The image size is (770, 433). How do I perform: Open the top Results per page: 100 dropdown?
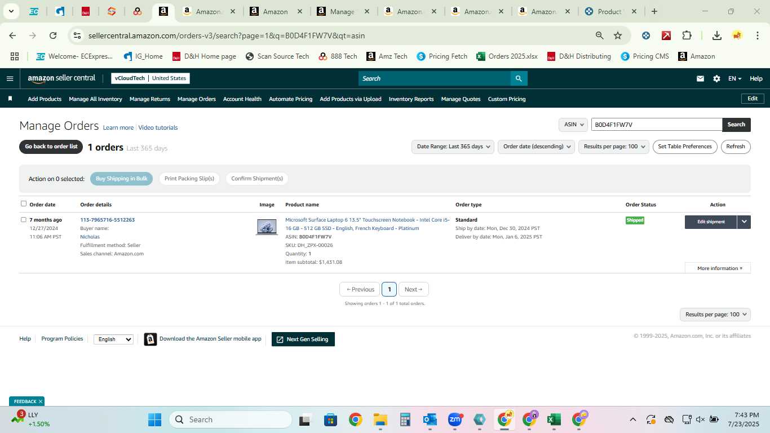click(614, 147)
